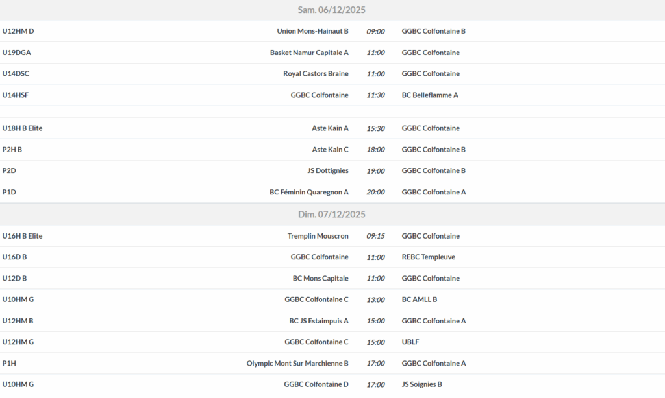Click the Sam. 06/12/2025 date header
Image resolution: width=665 pixels, height=398 pixels.
pyautogui.click(x=332, y=10)
